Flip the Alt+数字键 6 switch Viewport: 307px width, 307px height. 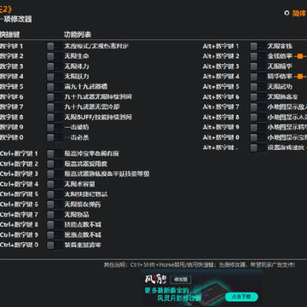(258, 97)
